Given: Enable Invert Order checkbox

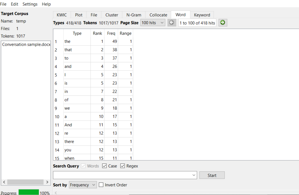Looking at the screenshot, I should [101, 185].
